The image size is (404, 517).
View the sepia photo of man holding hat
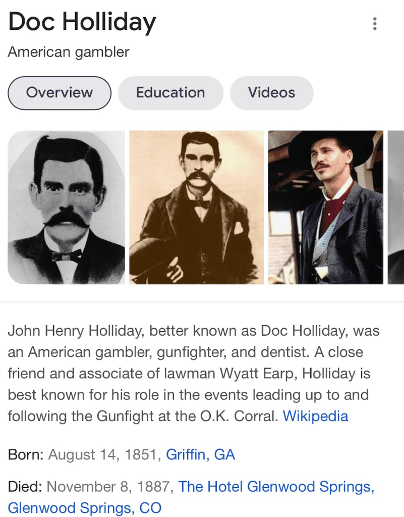click(x=197, y=207)
